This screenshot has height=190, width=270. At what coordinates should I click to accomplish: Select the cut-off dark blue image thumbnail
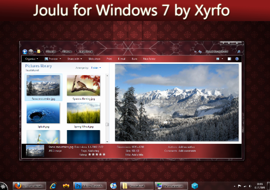tap(83, 137)
